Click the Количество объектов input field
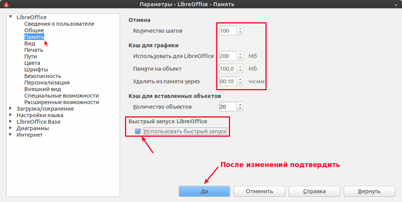The height and width of the screenshot is (202, 402). (x=228, y=106)
